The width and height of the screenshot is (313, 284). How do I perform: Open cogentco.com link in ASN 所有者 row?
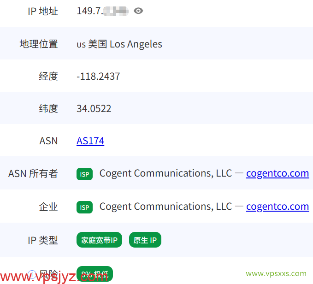[278, 173]
